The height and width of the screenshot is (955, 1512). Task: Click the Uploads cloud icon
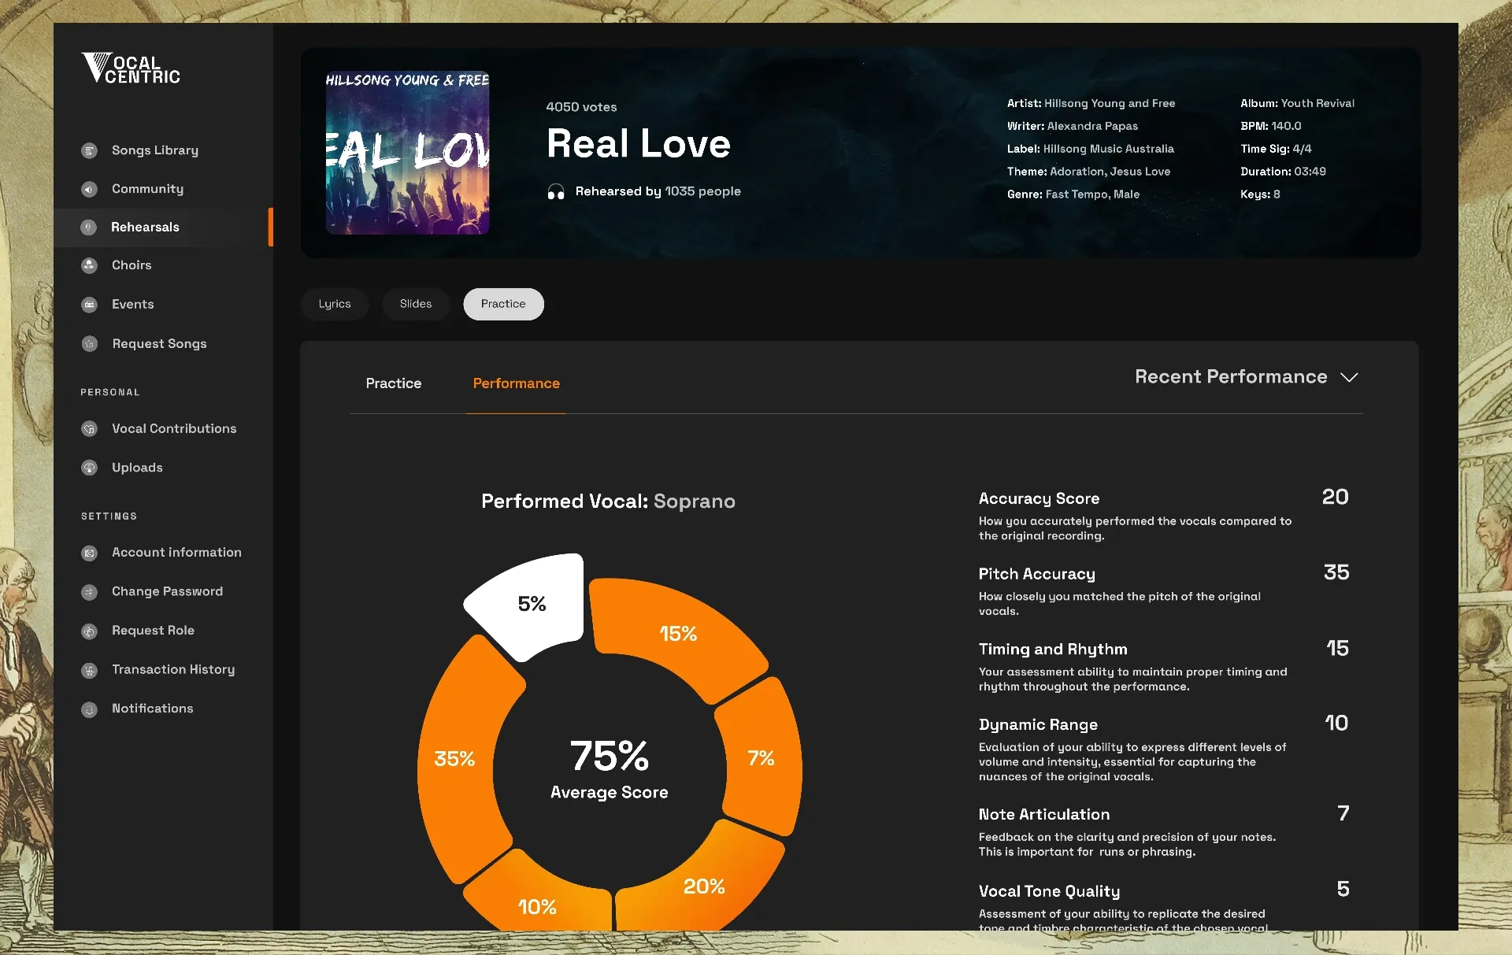90,468
